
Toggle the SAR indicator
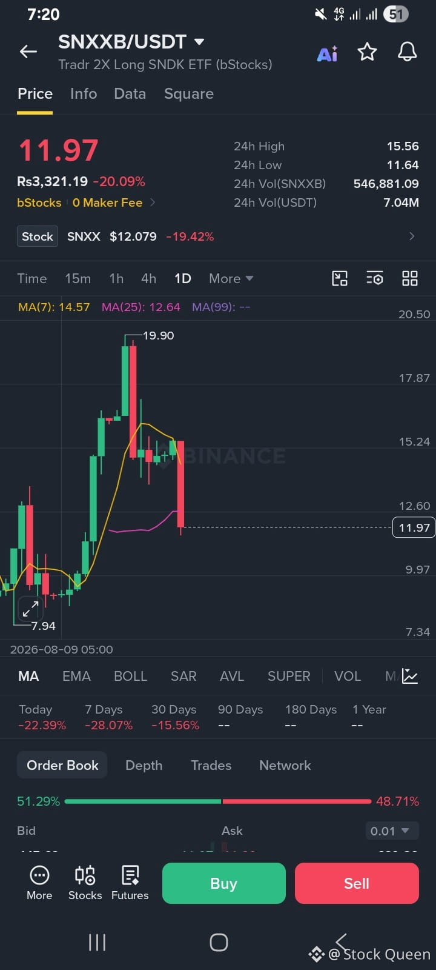[x=183, y=676]
